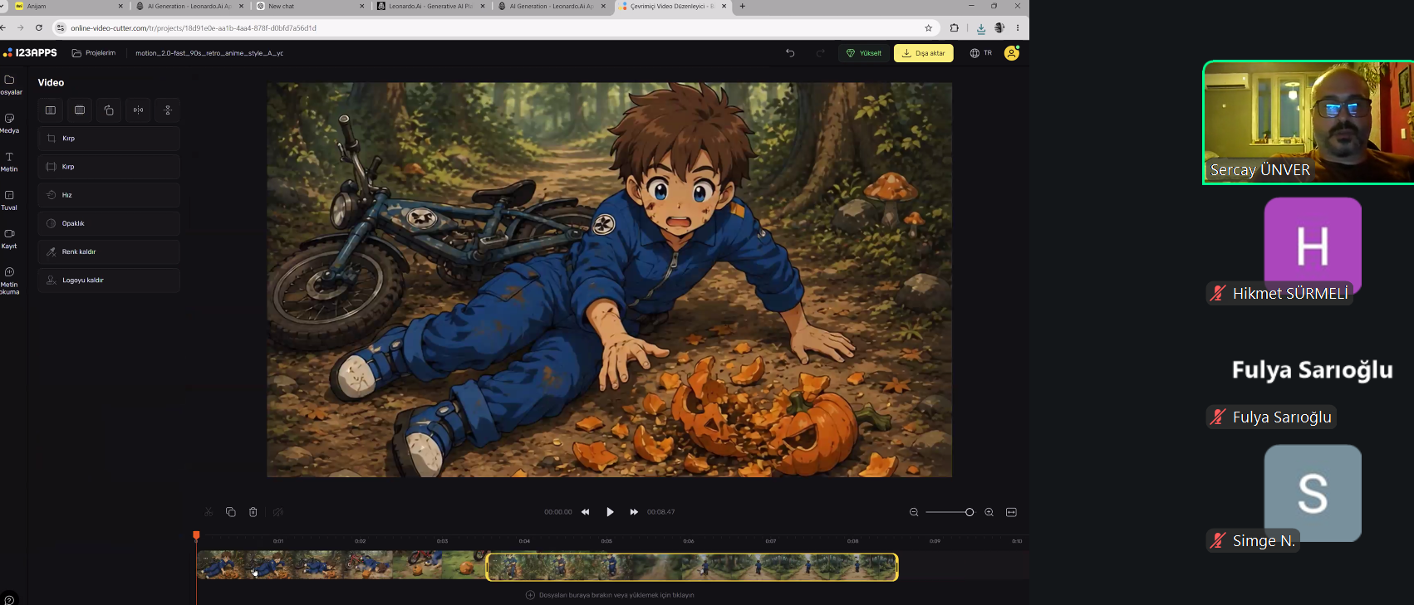Open the Chrome three-dot menu
Image resolution: width=1414 pixels, height=605 pixels.
(x=1018, y=28)
